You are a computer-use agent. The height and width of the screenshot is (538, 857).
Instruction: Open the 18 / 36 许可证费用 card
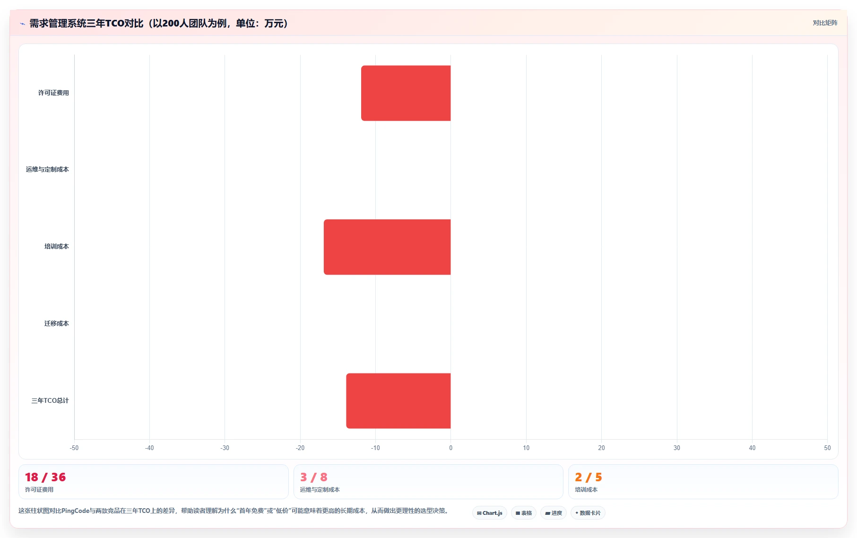coord(154,482)
